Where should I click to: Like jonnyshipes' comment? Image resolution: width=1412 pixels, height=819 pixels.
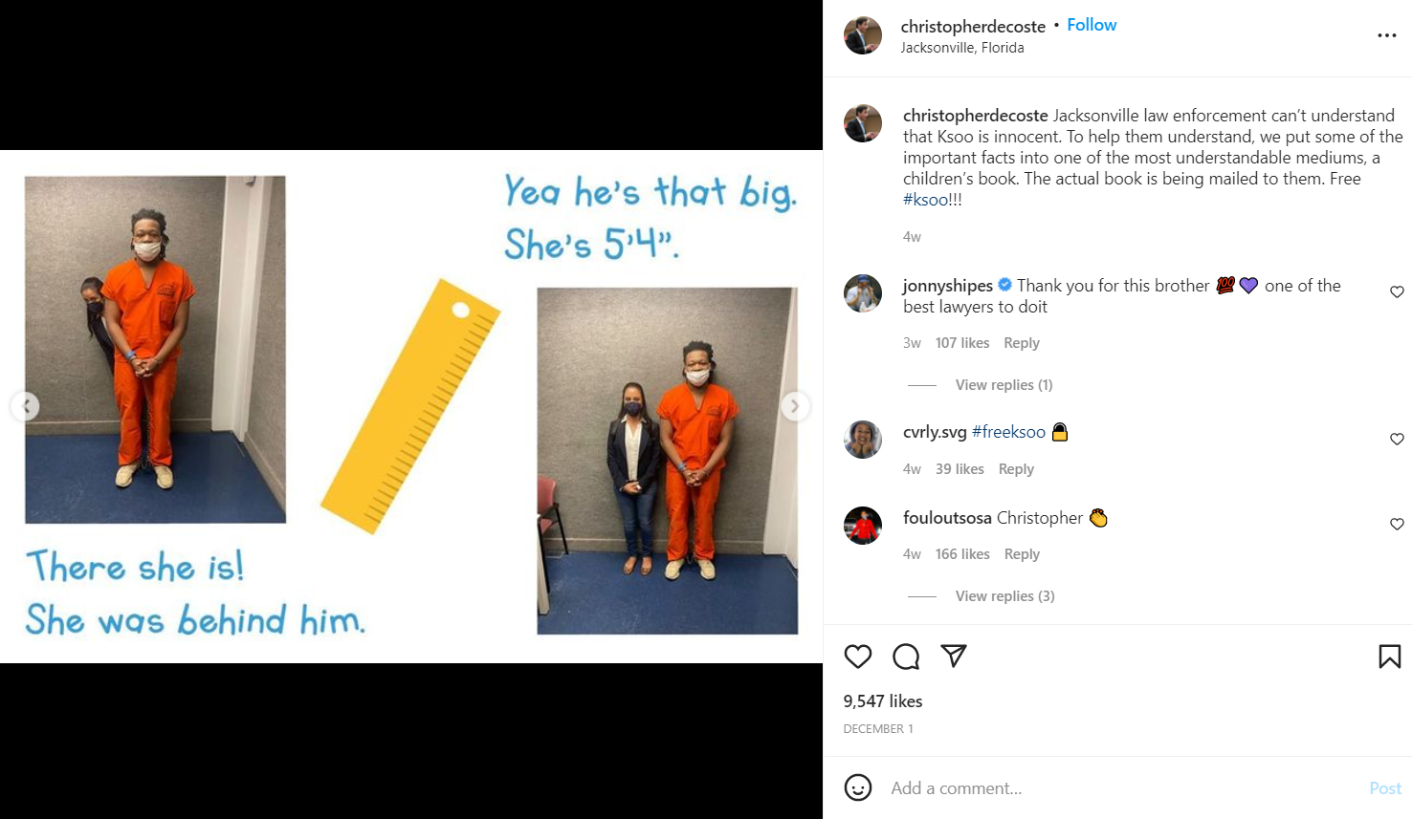click(1397, 292)
